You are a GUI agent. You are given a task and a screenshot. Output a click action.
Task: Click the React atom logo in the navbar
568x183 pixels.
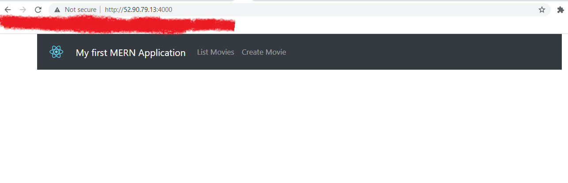click(57, 52)
